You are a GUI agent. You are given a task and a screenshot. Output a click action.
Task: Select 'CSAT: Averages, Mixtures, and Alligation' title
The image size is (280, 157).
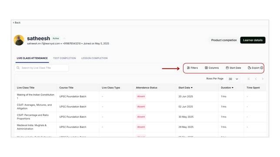34,107
